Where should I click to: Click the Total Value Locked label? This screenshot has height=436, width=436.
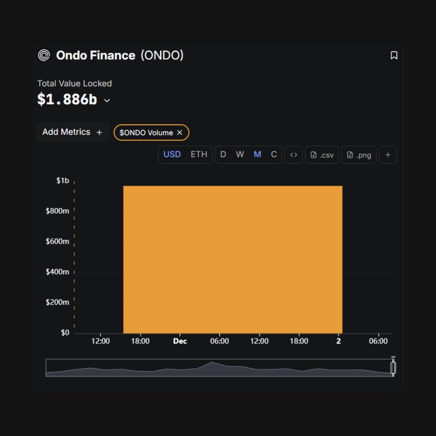75,83
